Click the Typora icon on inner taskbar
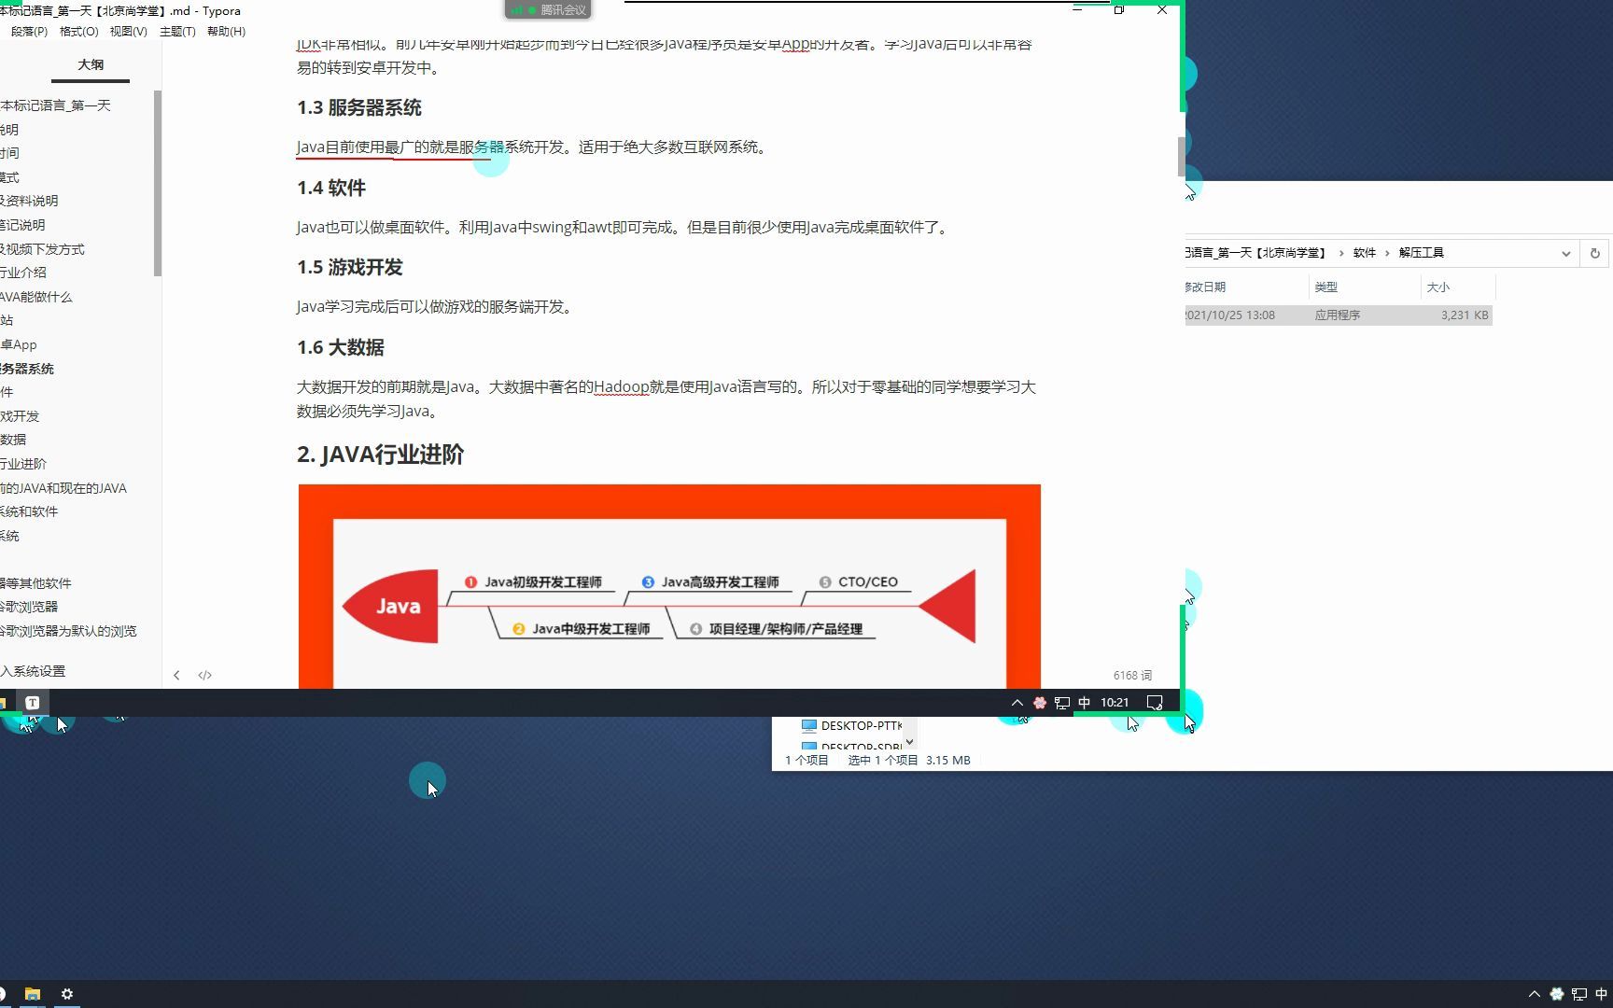1613x1008 pixels. [32, 703]
